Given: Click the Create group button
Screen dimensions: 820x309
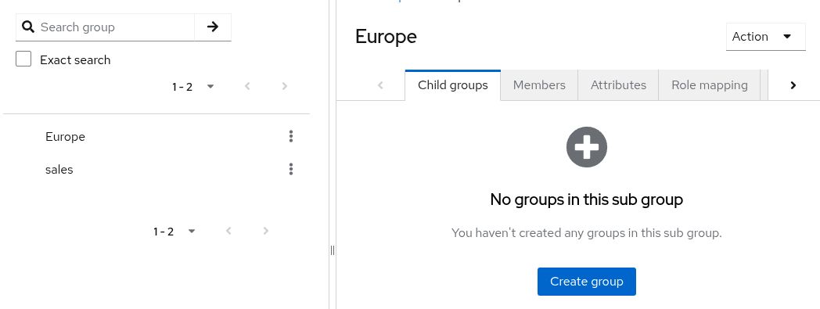Looking at the screenshot, I should pos(587,282).
